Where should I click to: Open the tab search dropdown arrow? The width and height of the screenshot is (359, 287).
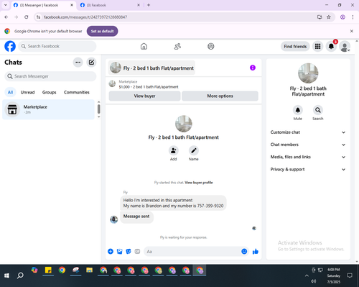coord(6,5)
